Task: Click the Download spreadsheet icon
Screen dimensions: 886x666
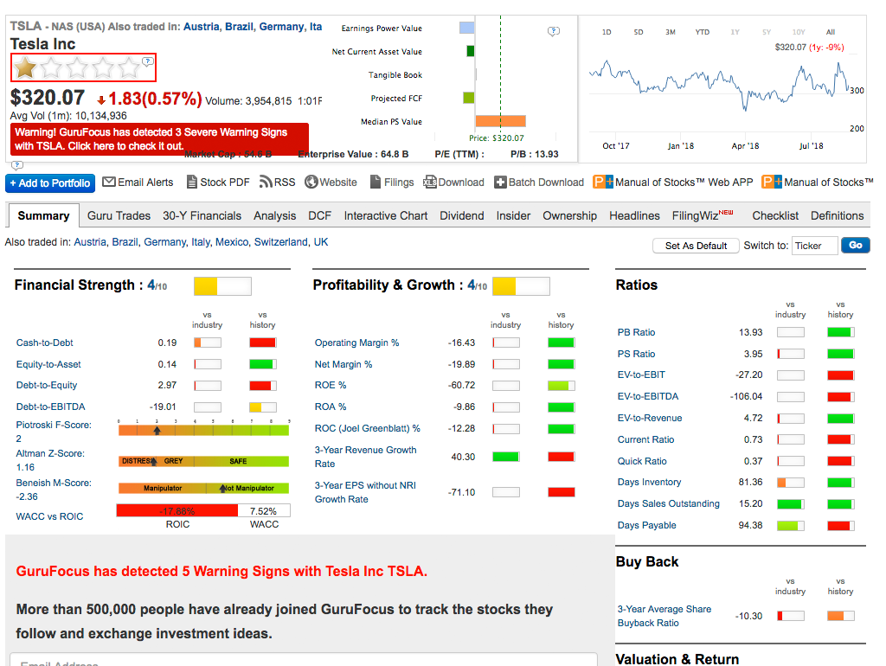Action: coord(430,182)
